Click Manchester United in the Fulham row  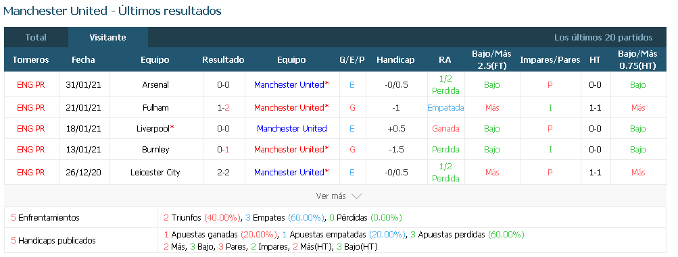(x=289, y=107)
